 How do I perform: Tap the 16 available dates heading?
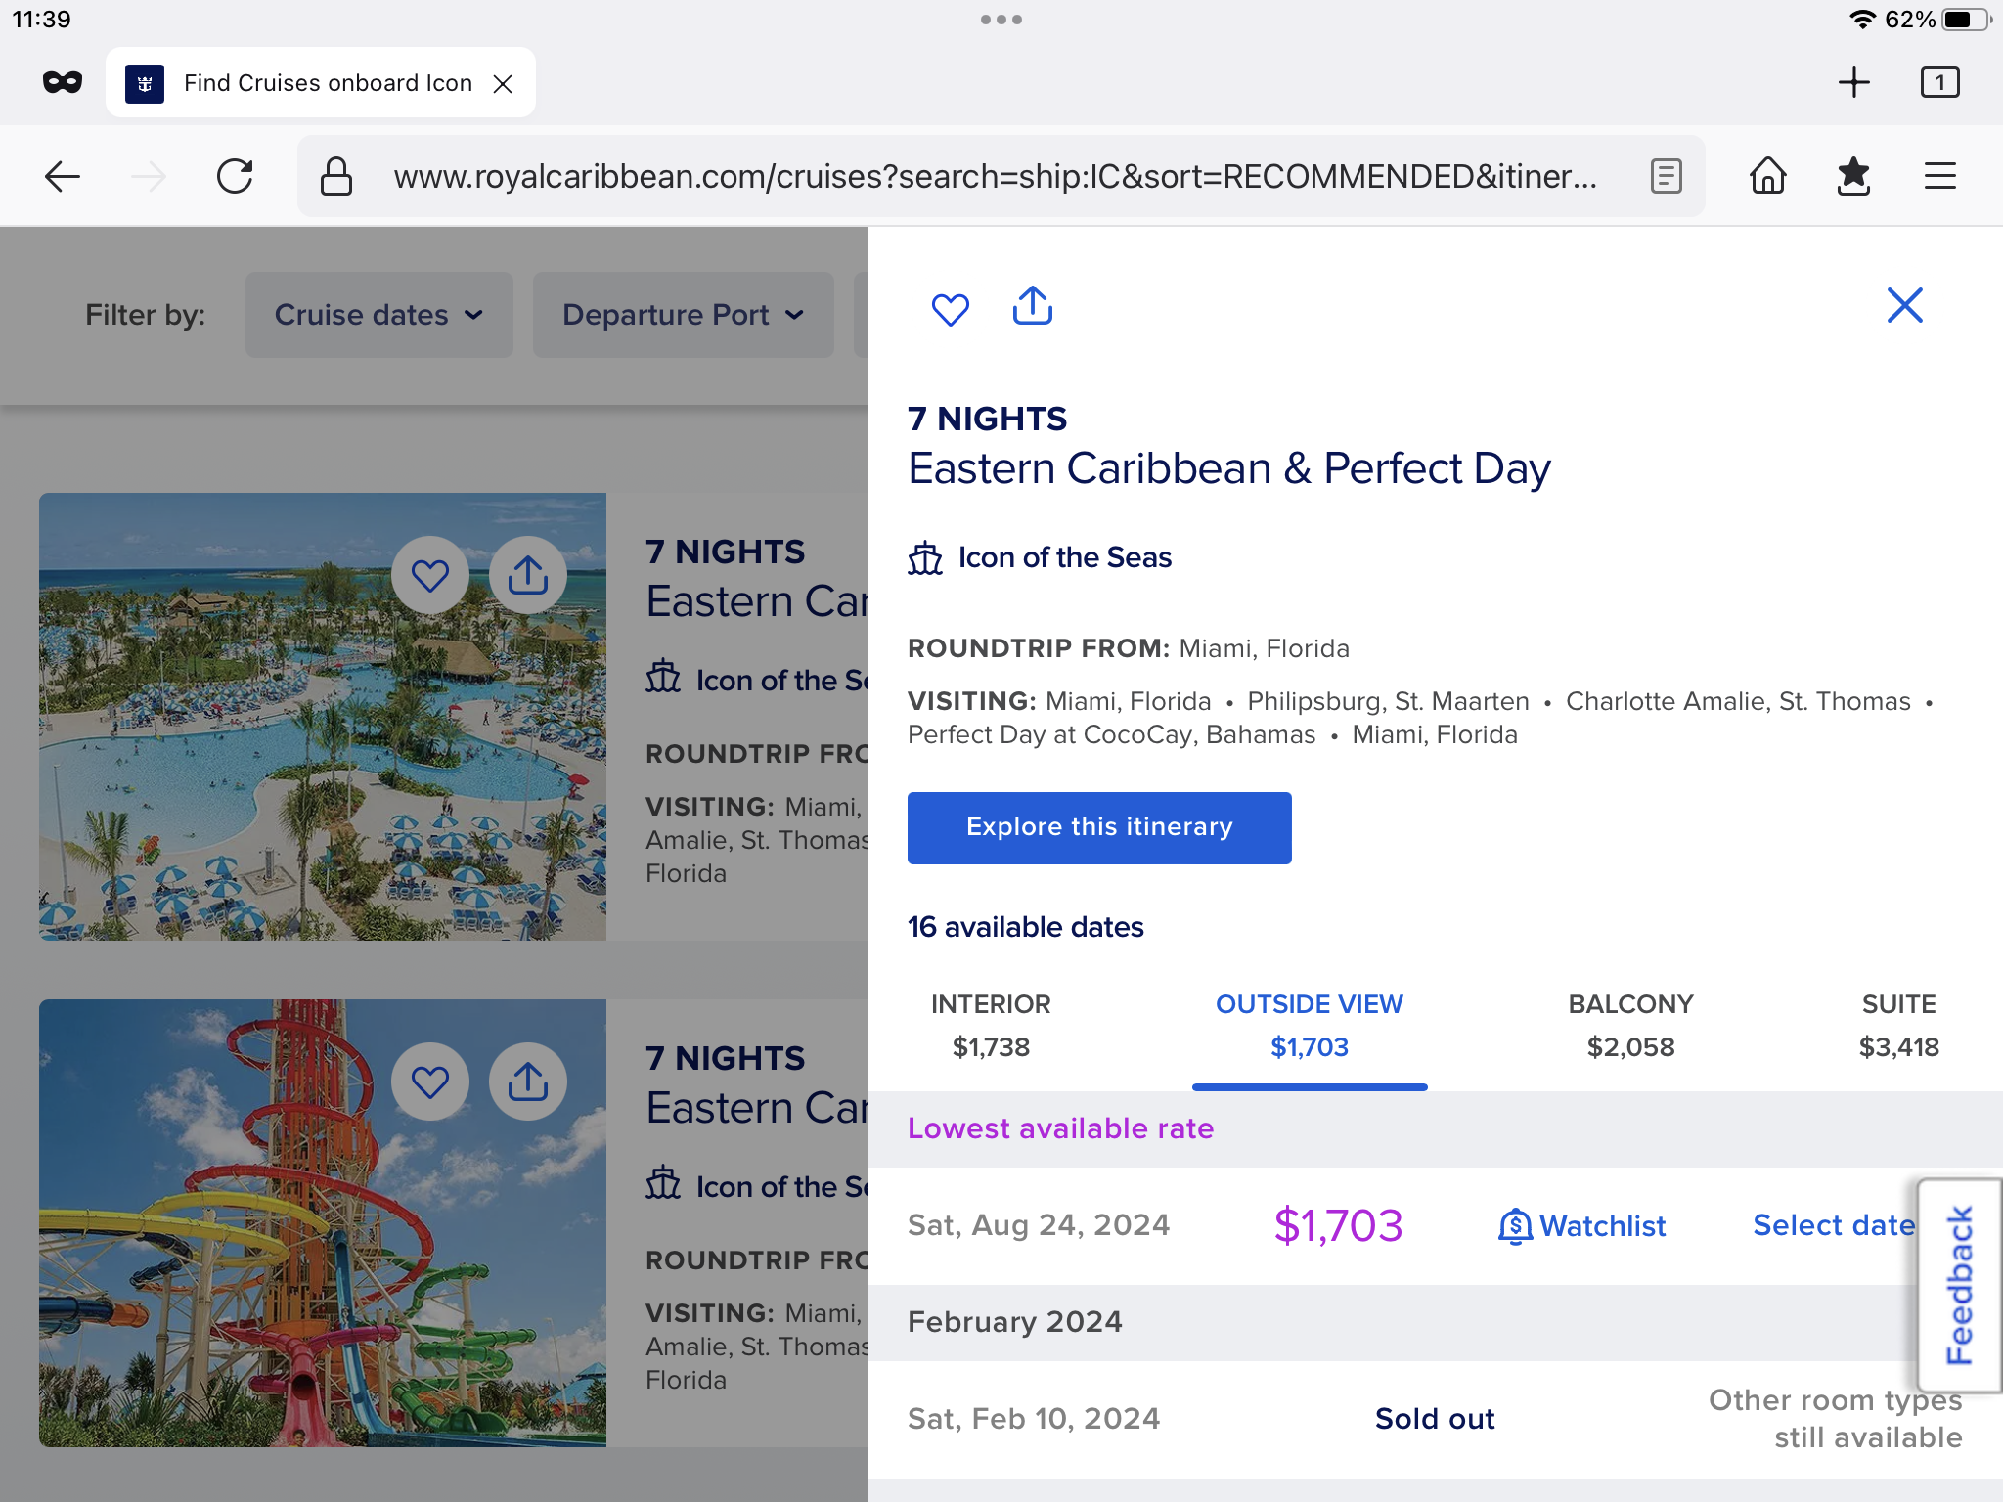click(x=1026, y=927)
